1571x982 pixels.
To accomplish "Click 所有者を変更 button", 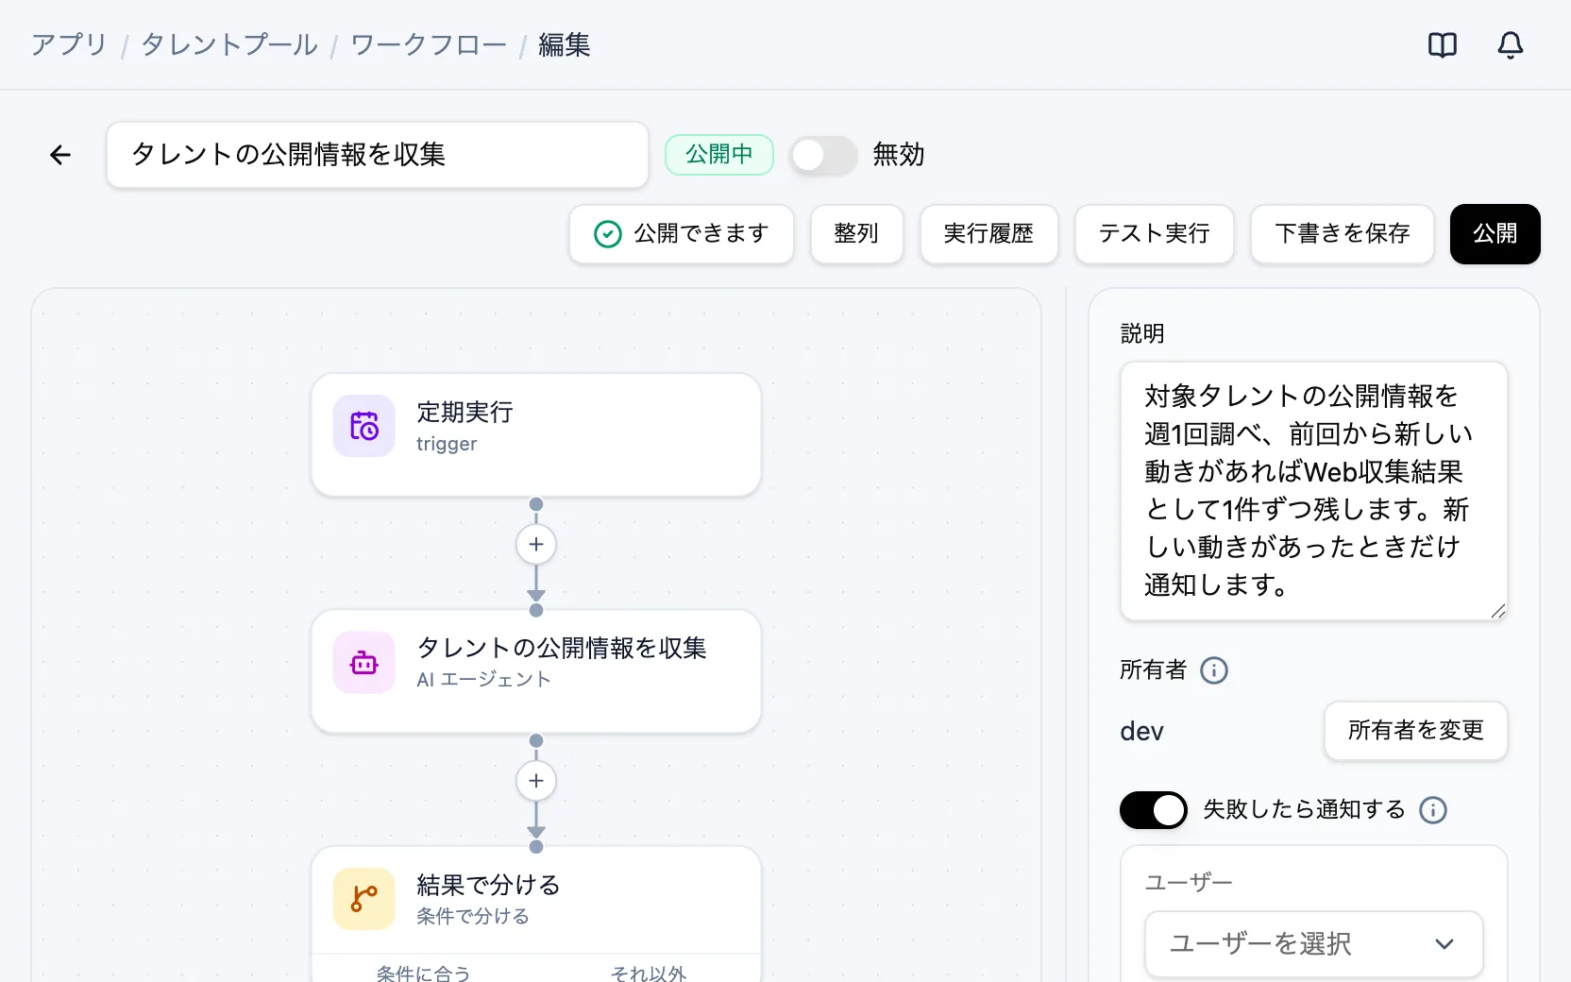I will (1416, 731).
